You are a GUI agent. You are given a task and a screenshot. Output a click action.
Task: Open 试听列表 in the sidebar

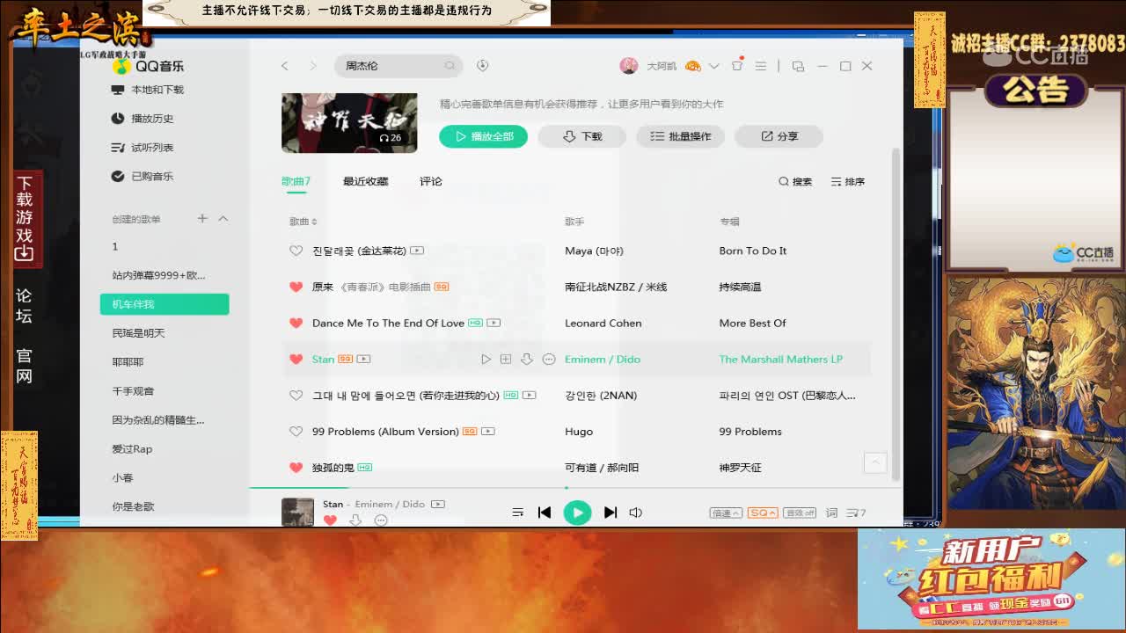(143, 148)
